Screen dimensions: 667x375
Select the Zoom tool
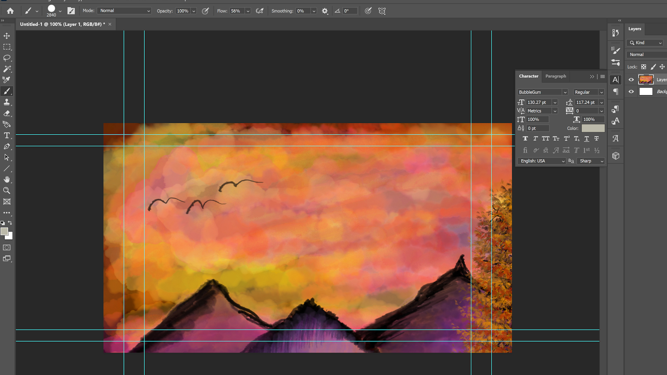7,191
